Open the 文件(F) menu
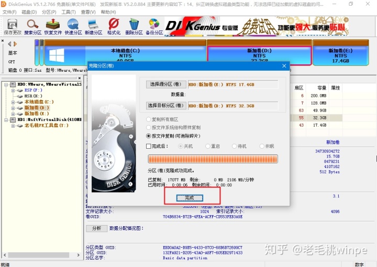The height and width of the screenshot is (267, 377). pyautogui.click(x=9, y=12)
